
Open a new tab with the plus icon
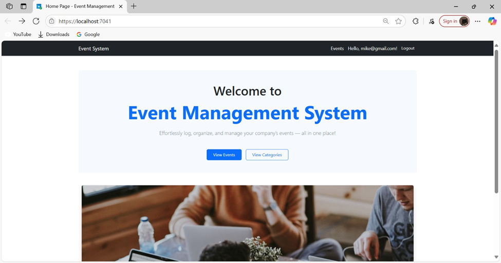(134, 6)
